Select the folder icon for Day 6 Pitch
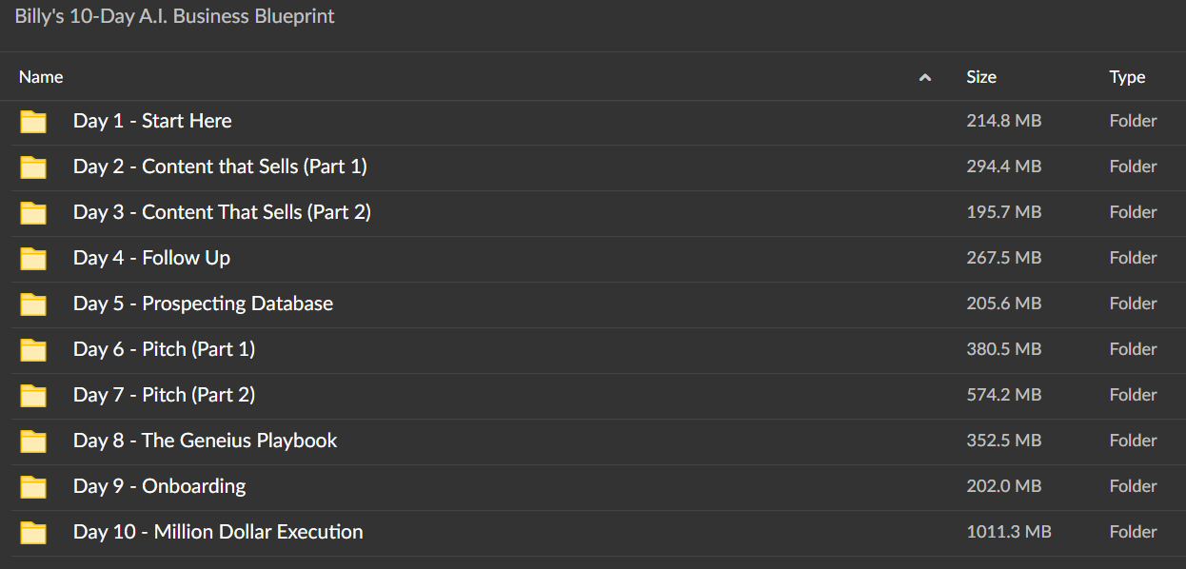The image size is (1186, 569). coord(33,350)
